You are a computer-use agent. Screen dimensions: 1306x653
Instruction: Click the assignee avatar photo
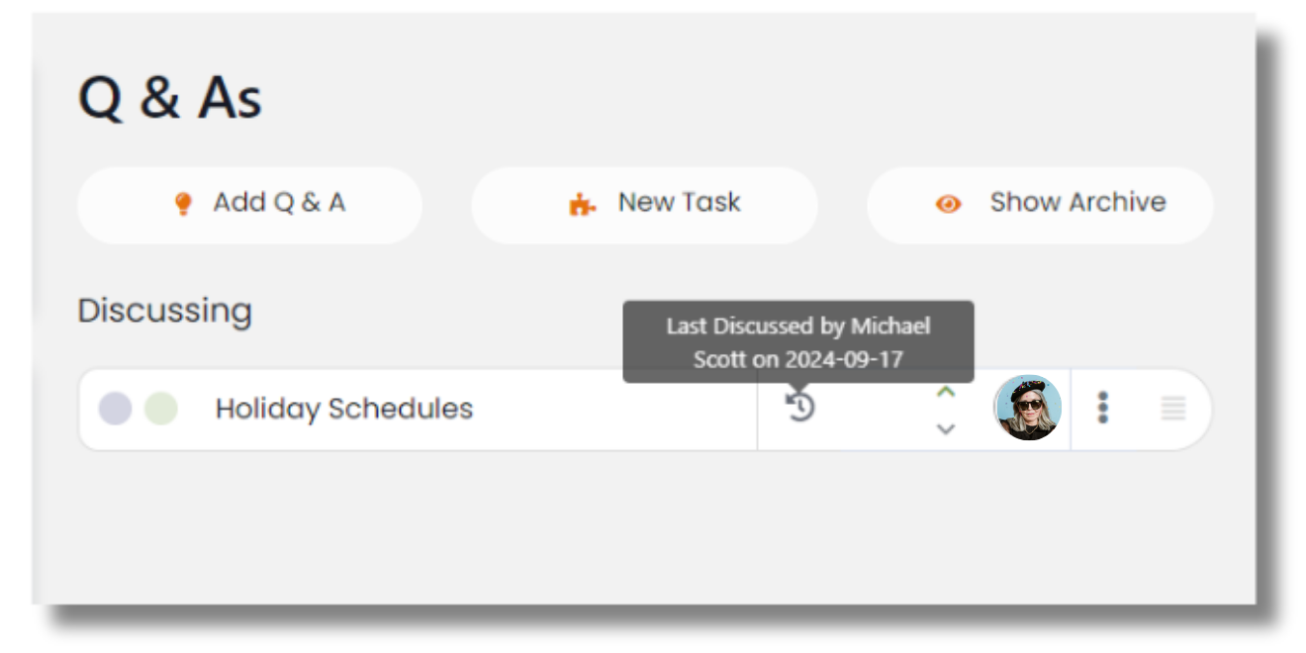coord(1028,408)
